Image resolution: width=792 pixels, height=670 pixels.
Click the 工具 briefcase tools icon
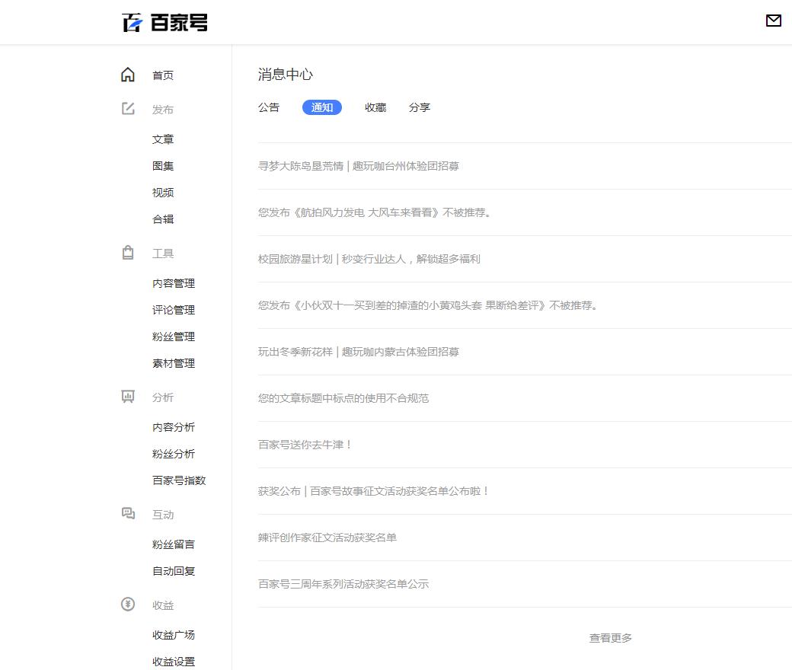tap(127, 253)
